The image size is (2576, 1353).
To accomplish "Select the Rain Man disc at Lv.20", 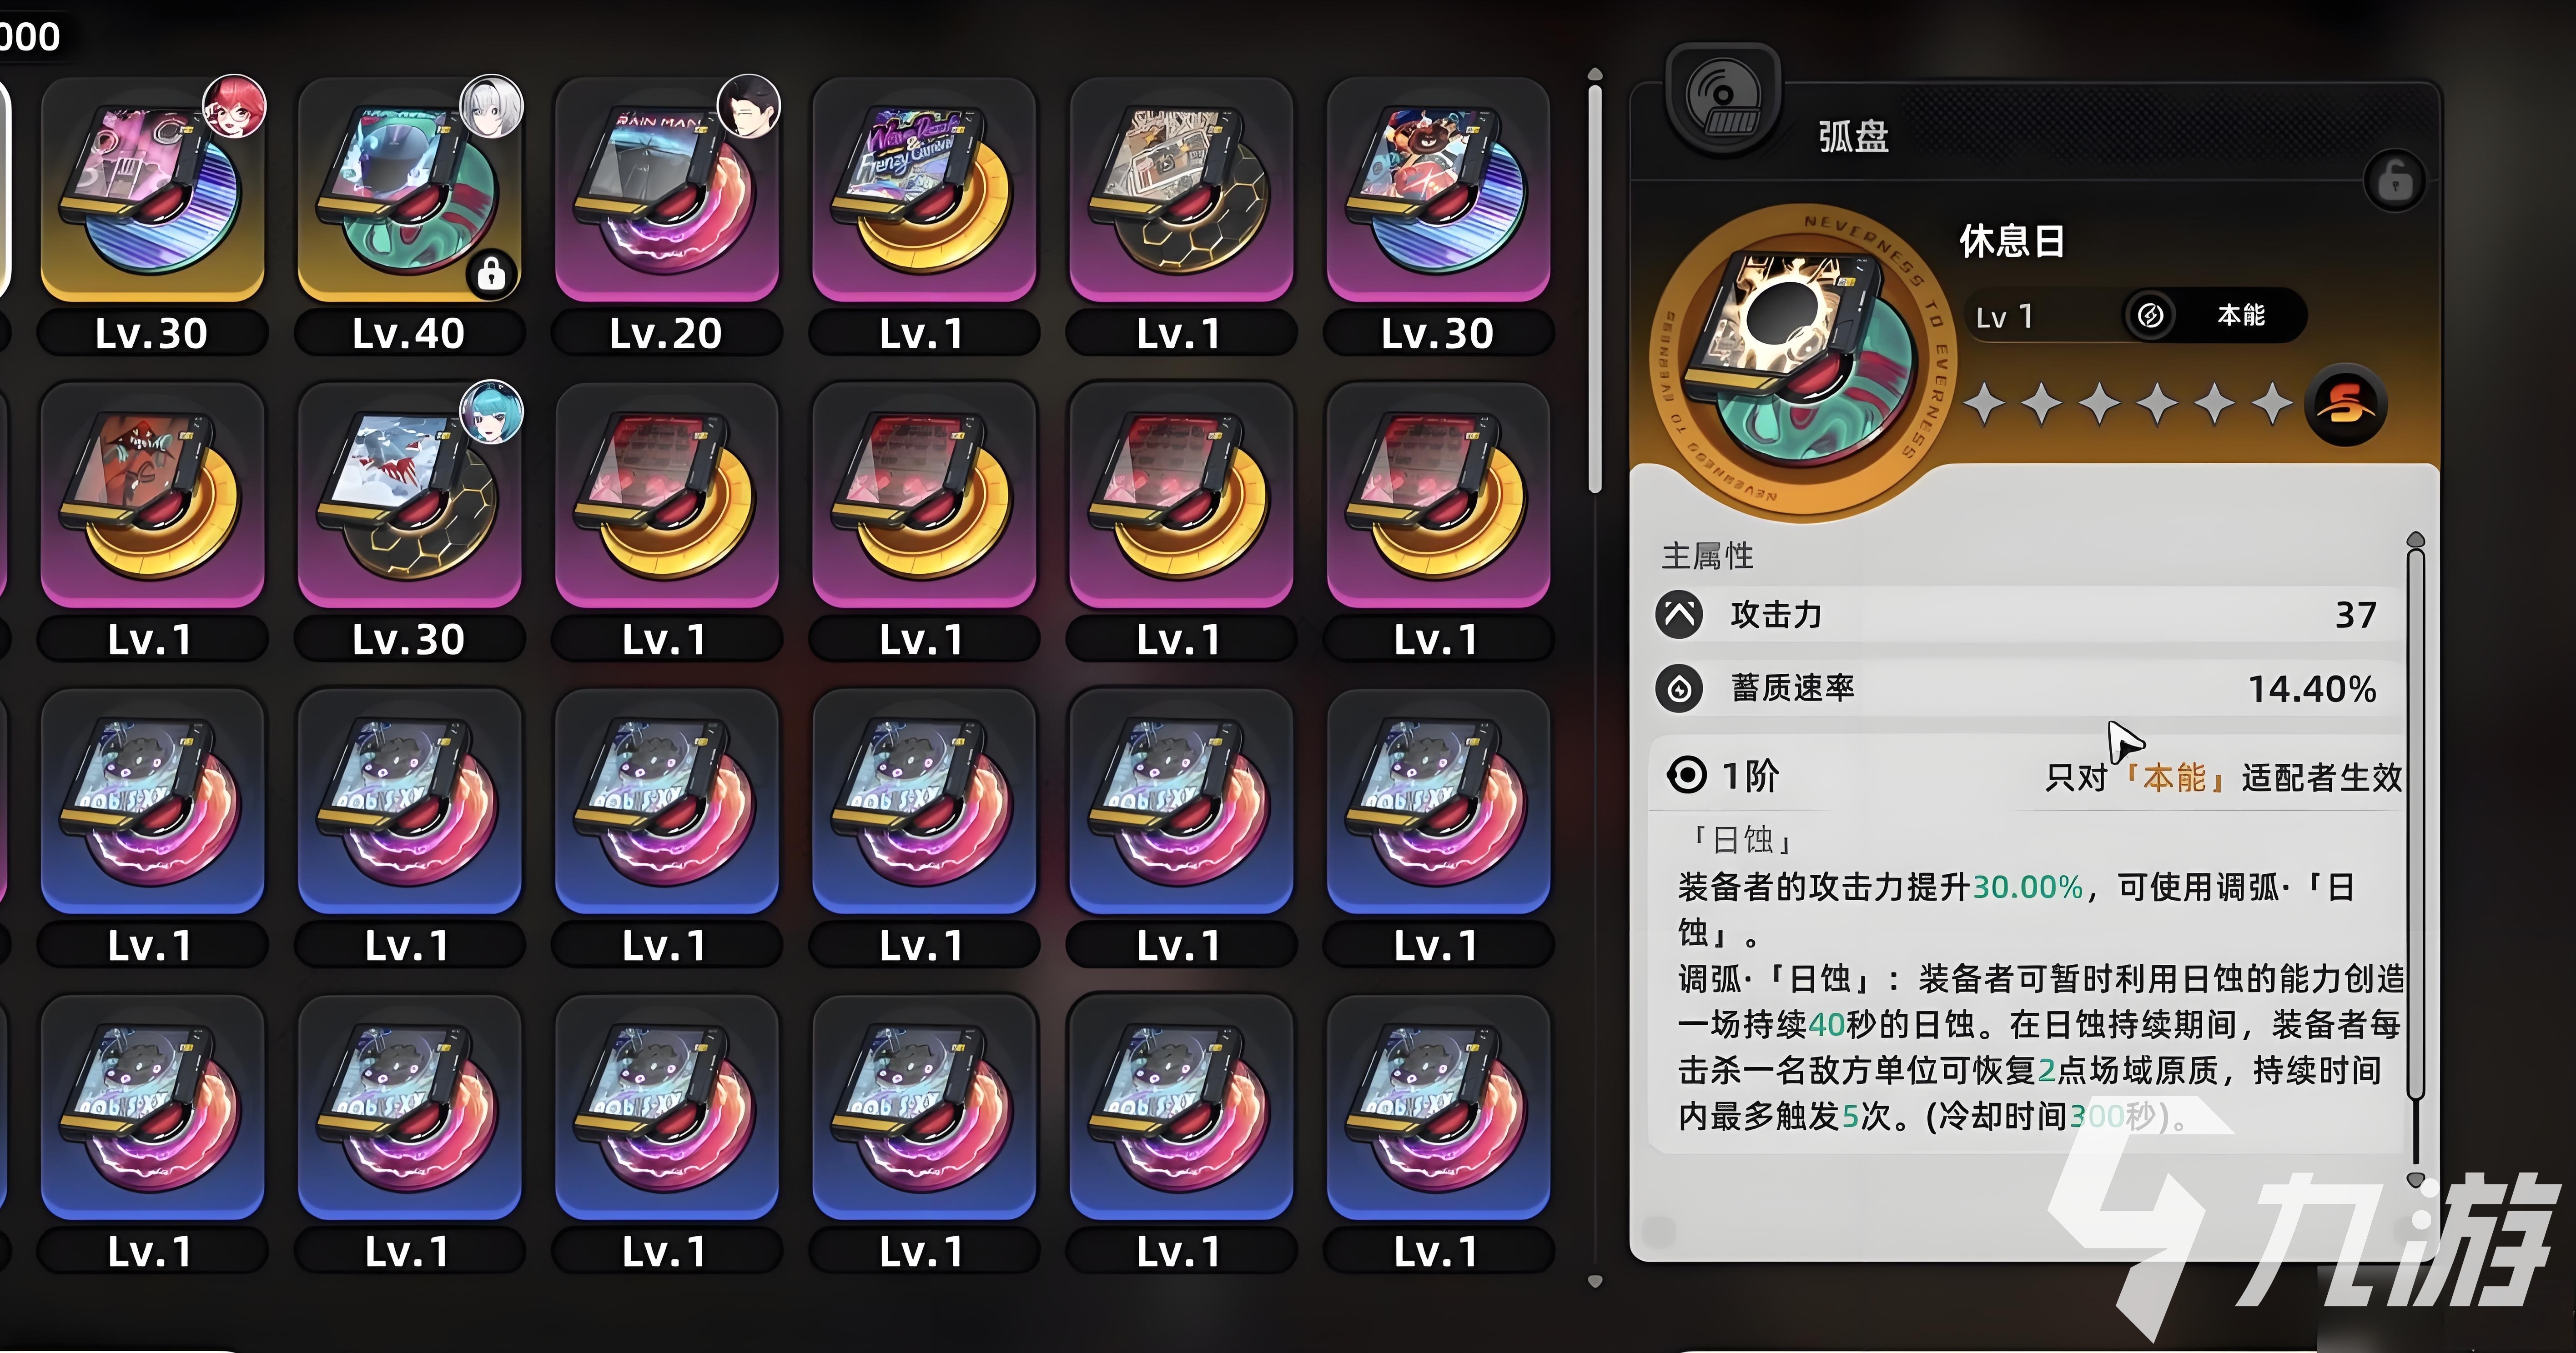I will click(666, 190).
